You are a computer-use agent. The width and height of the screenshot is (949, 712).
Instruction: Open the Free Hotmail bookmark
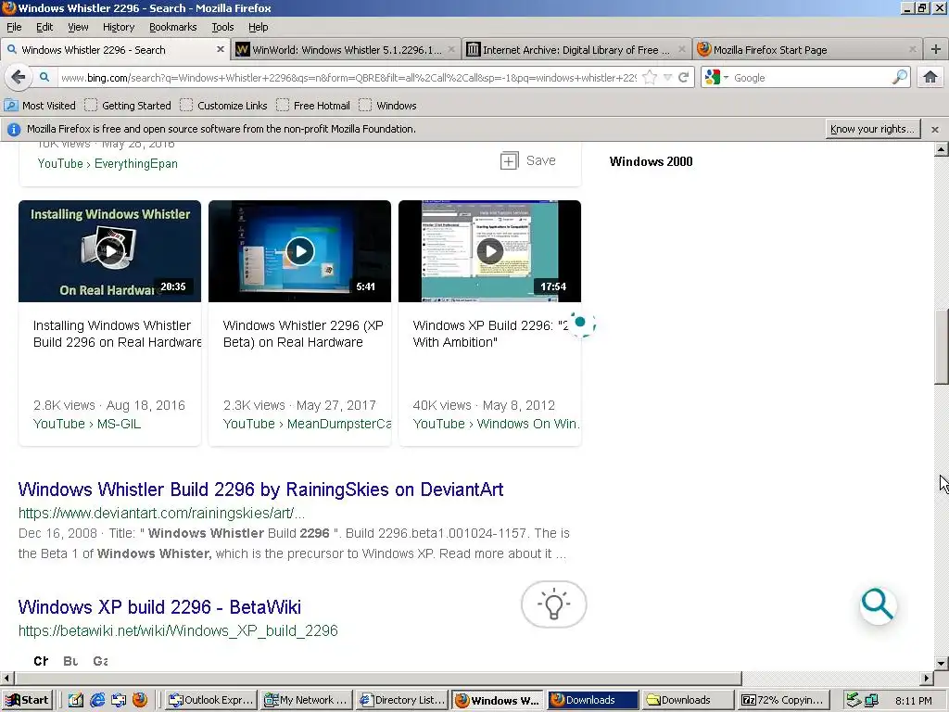[313, 106]
